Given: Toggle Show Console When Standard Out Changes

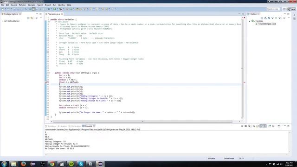Looking at the screenshot, I should click(261, 126).
